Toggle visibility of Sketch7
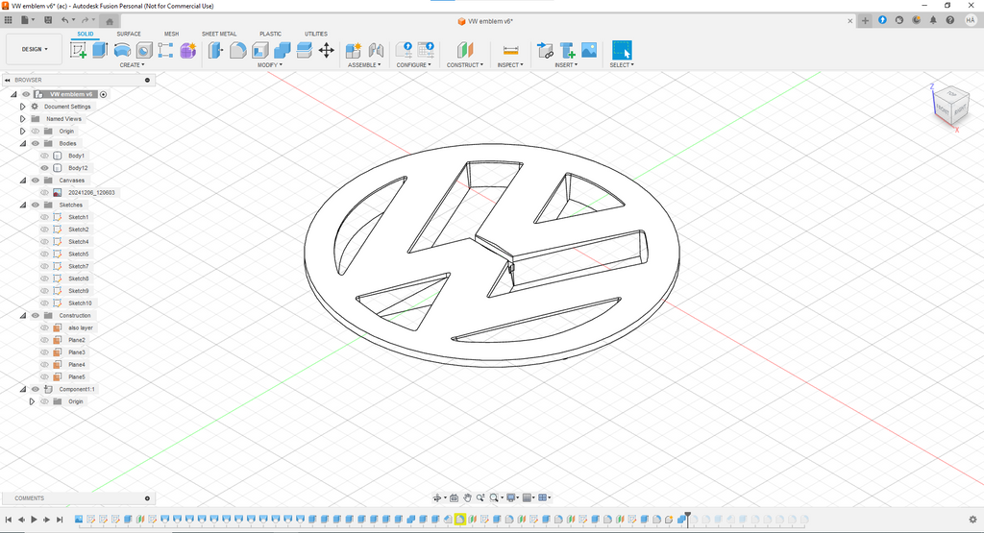The image size is (984, 533). 44,267
